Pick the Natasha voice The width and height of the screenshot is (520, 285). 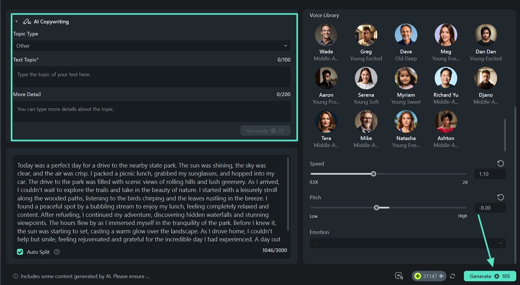tap(406, 121)
